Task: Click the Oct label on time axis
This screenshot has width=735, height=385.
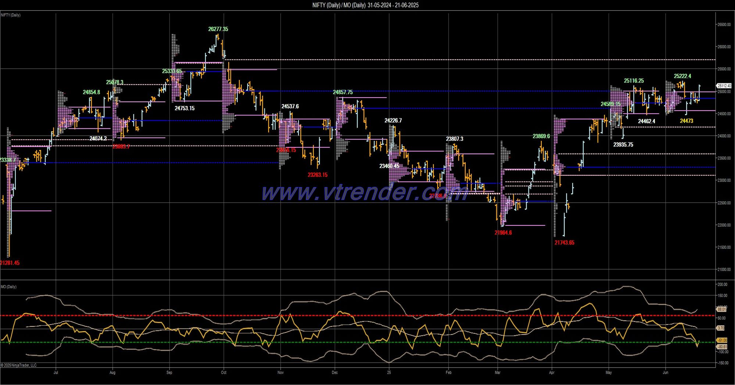Action: pos(224,373)
